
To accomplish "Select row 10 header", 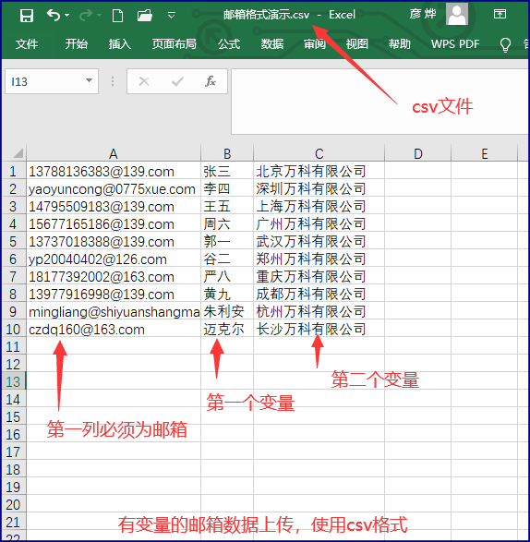I will click(x=13, y=329).
